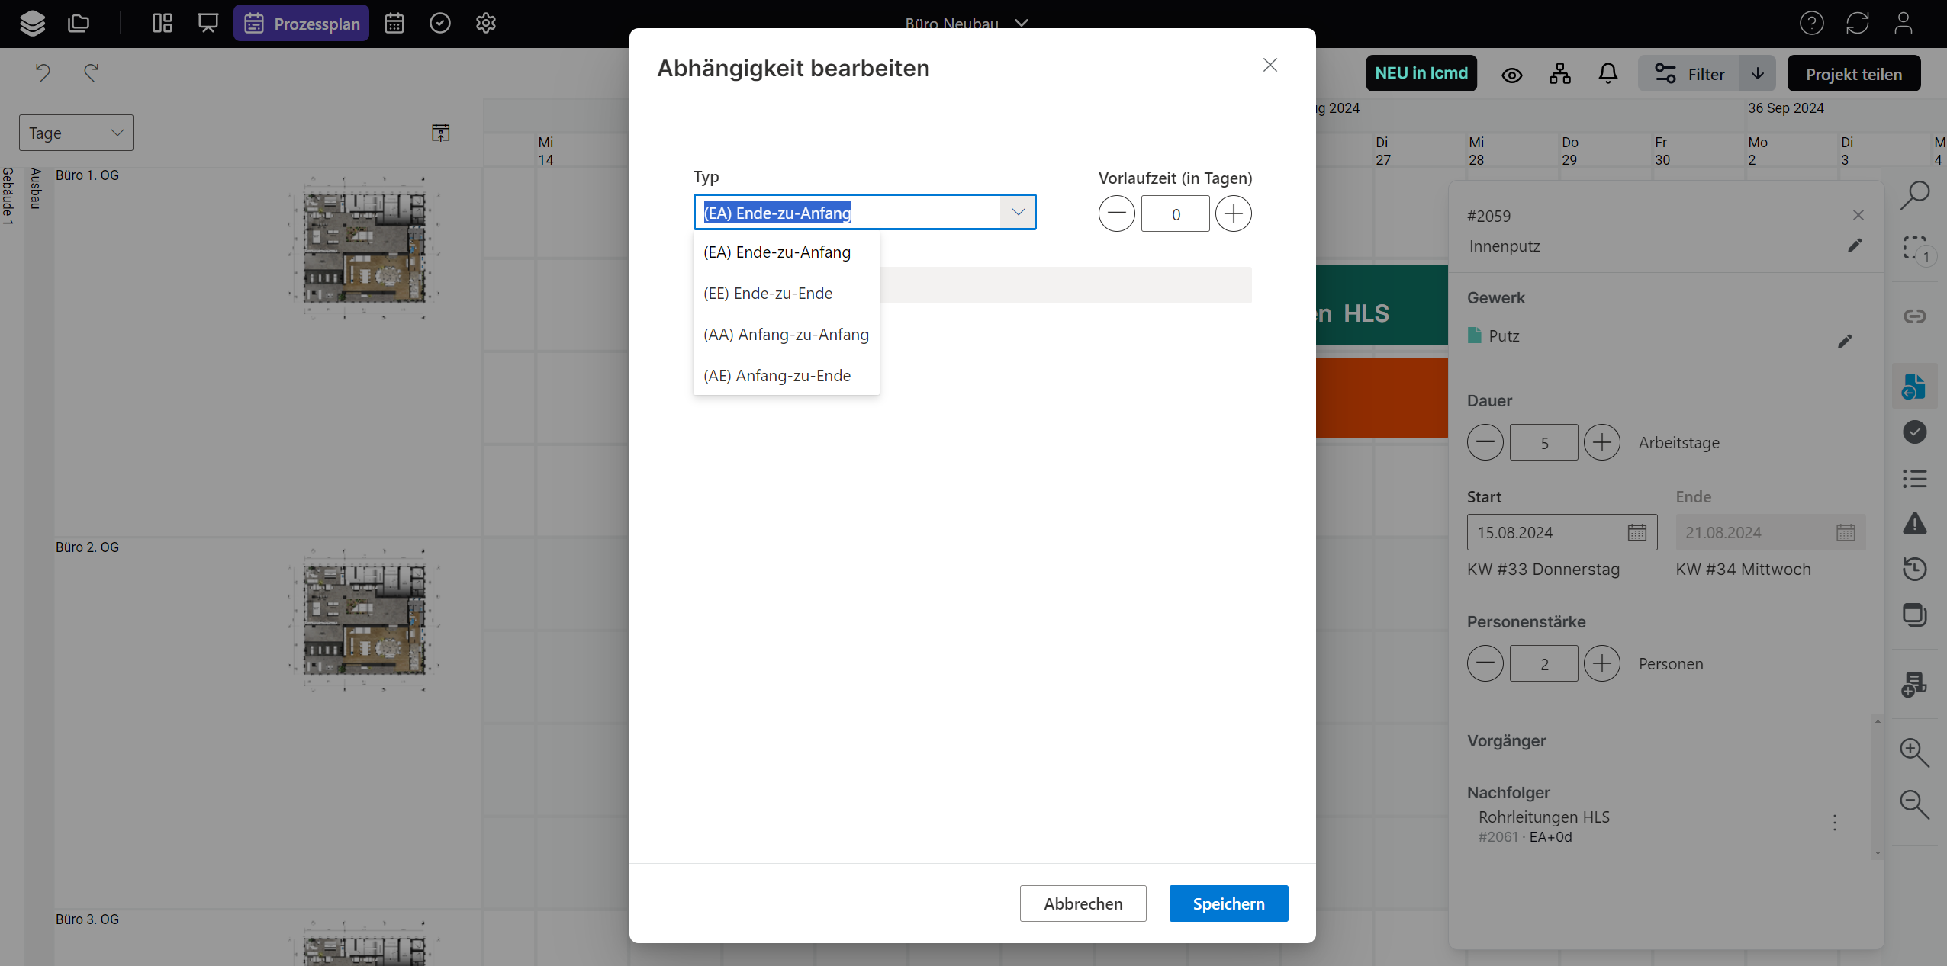Click the Rohrleitungen HLS successor entry
The width and height of the screenshot is (1947, 966).
1544,826
